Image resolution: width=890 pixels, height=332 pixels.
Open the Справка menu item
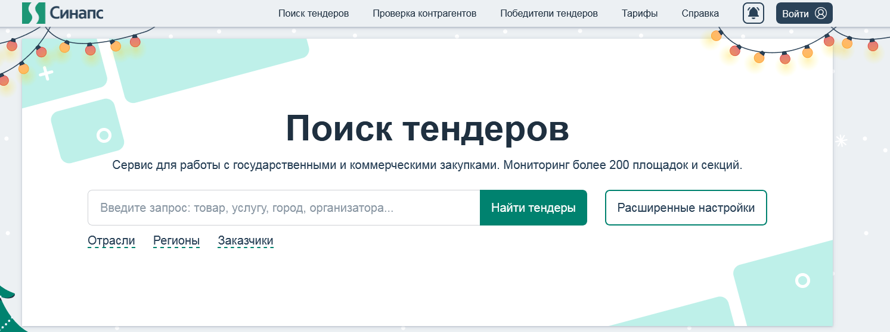pos(700,14)
